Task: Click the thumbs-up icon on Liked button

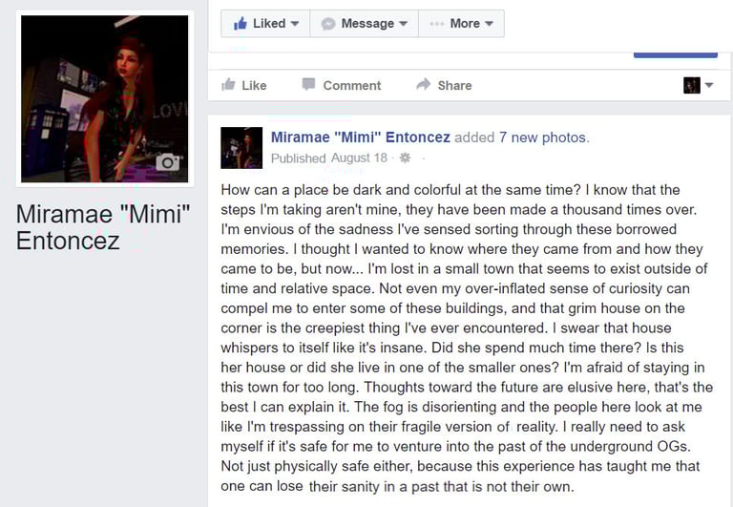Action: [241, 23]
